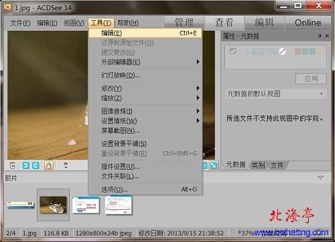Select the third filmstrip thumbnail

86,205
